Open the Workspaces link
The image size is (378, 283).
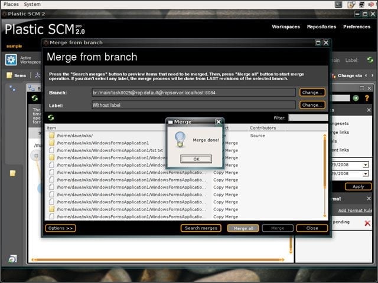(x=286, y=27)
